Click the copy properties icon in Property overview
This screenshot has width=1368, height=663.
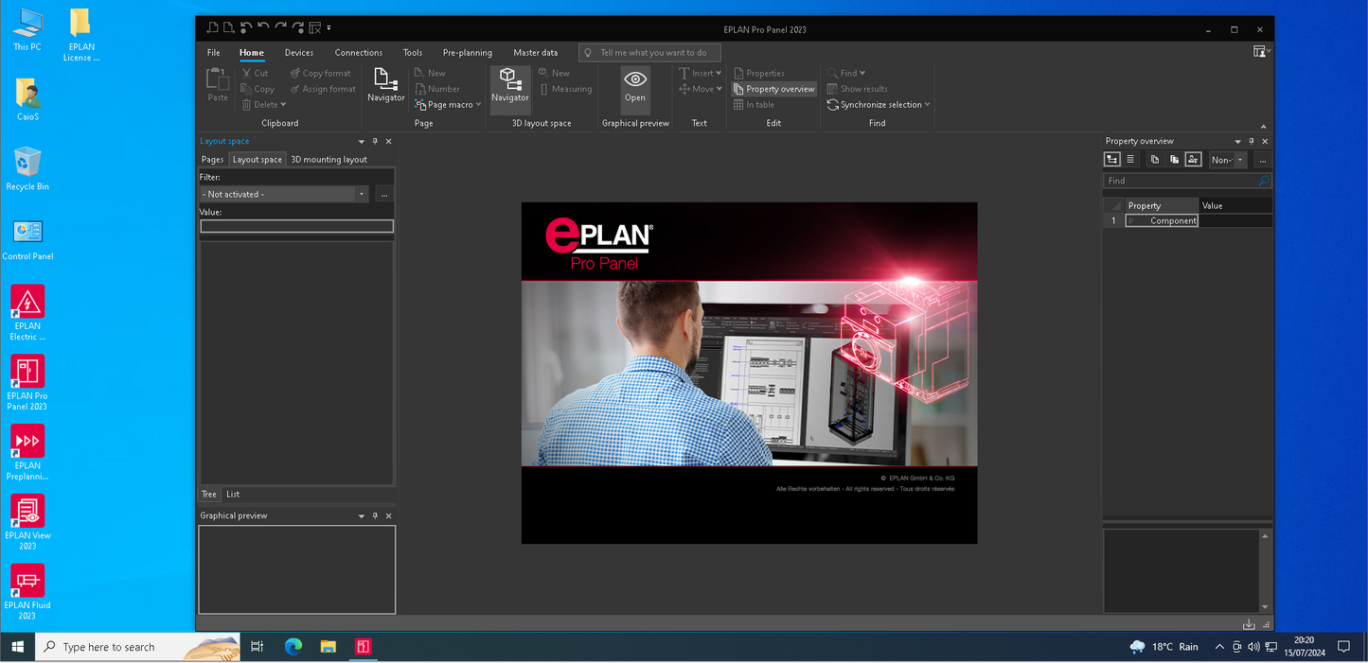tap(1155, 160)
